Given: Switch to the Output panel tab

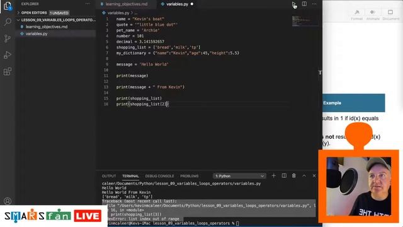Looking at the screenshot, I should [109, 176].
